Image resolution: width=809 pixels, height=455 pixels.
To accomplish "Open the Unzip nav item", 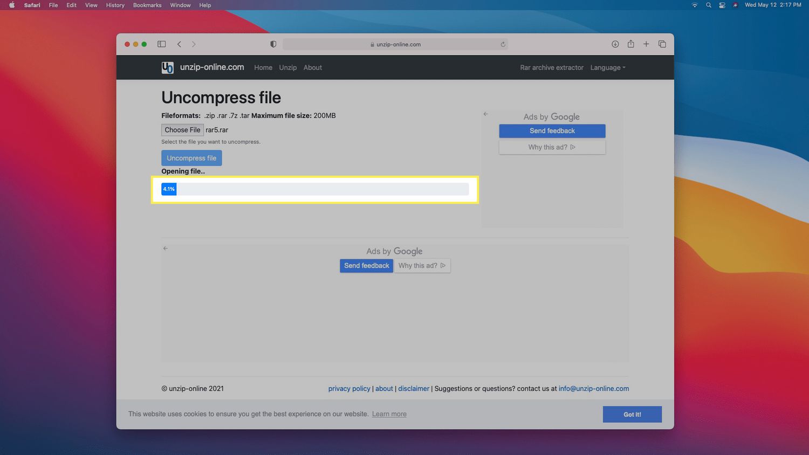I will click(x=287, y=67).
